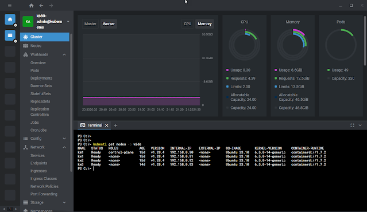Click the Memory donut chart
The image size is (367, 212).
292,45
